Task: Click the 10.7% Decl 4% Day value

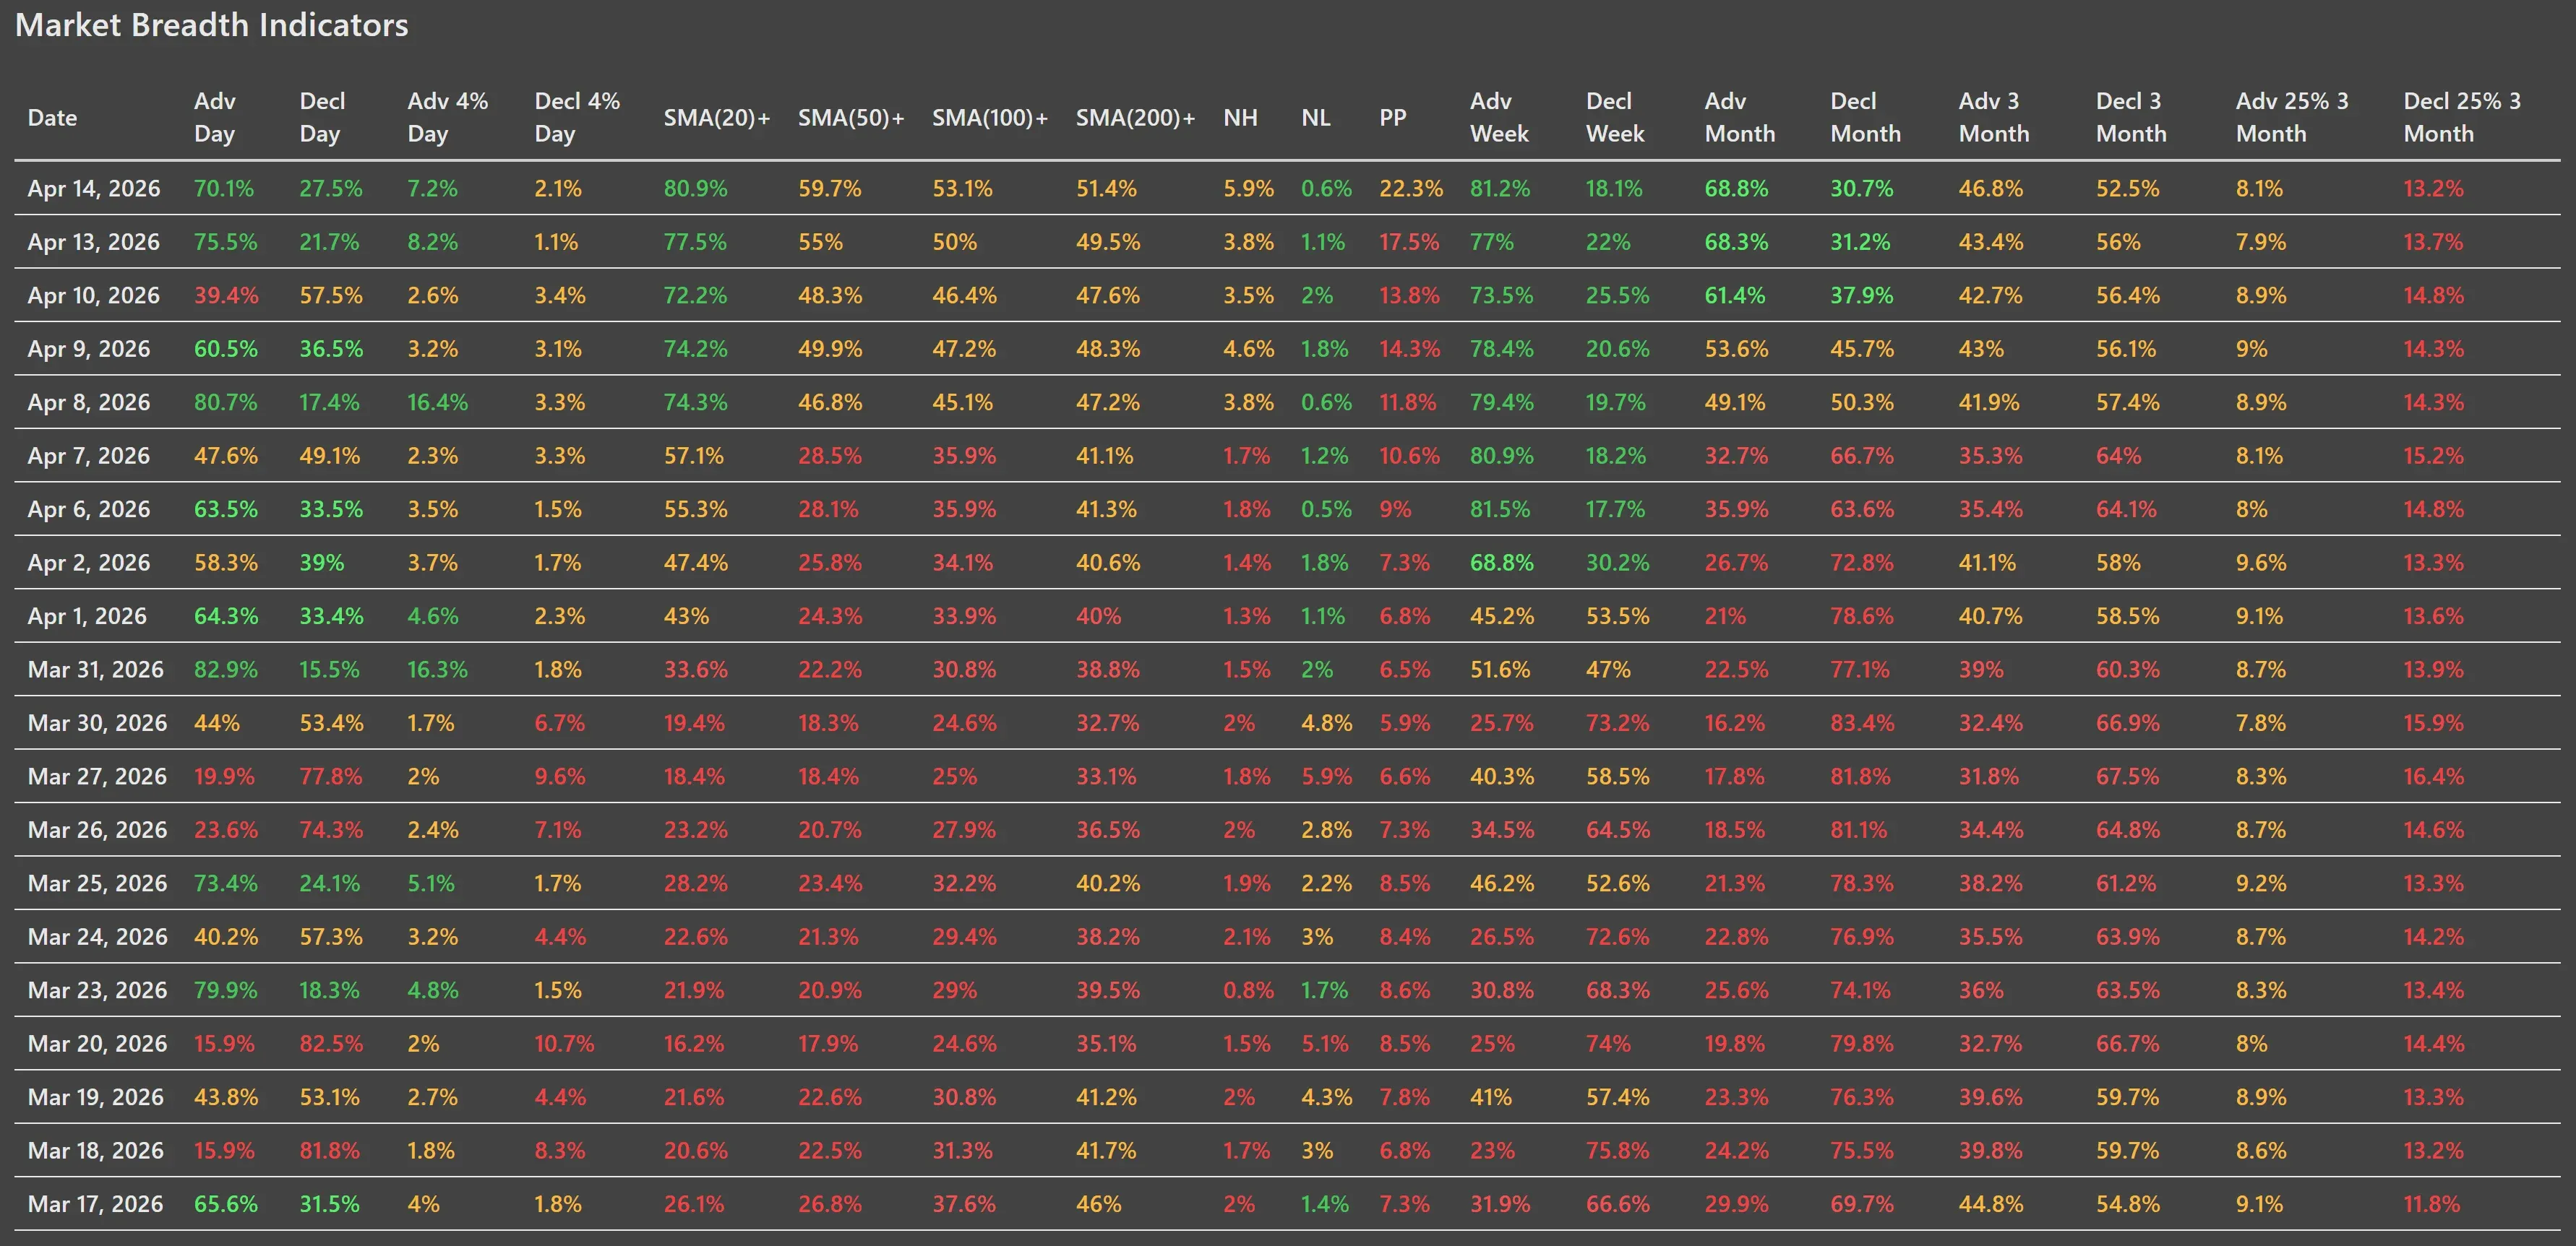Action: tap(564, 1044)
